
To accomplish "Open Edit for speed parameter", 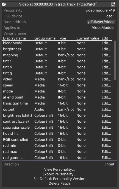I will [x=106, y=85].
